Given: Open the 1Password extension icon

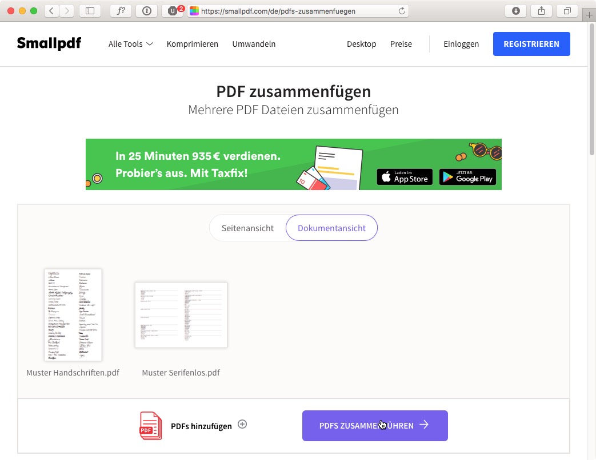Looking at the screenshot, I should click(147, 11).
